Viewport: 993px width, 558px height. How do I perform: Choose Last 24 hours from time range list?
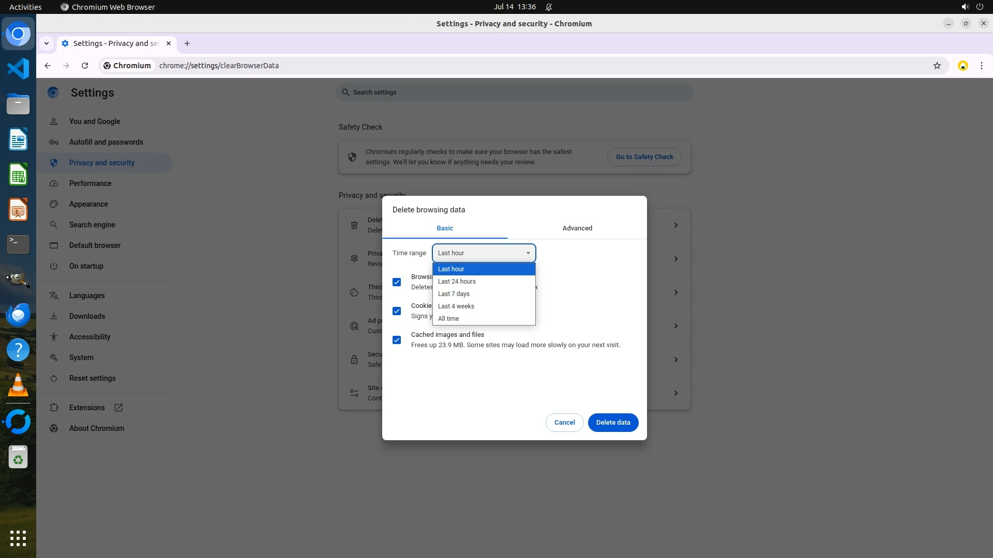click(457, 282)
